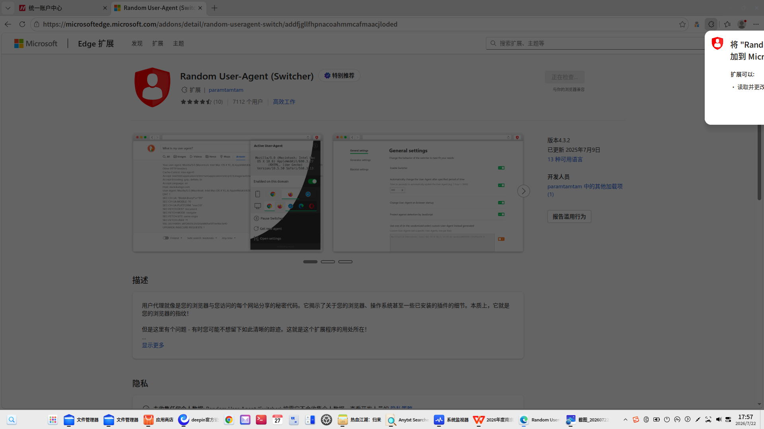Add this page to favorites with the star icon
The width and height of the screenshot is (764, 429).
tap(682, 24)
